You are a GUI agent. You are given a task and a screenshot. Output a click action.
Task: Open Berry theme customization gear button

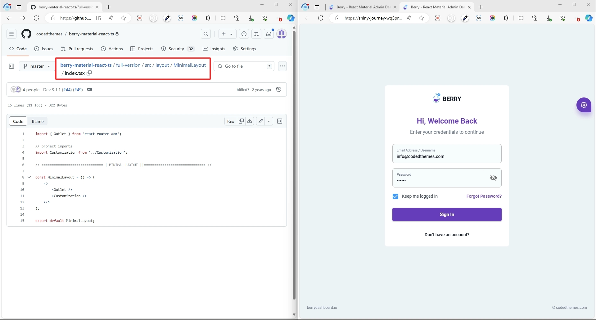[x=584, y=105]
